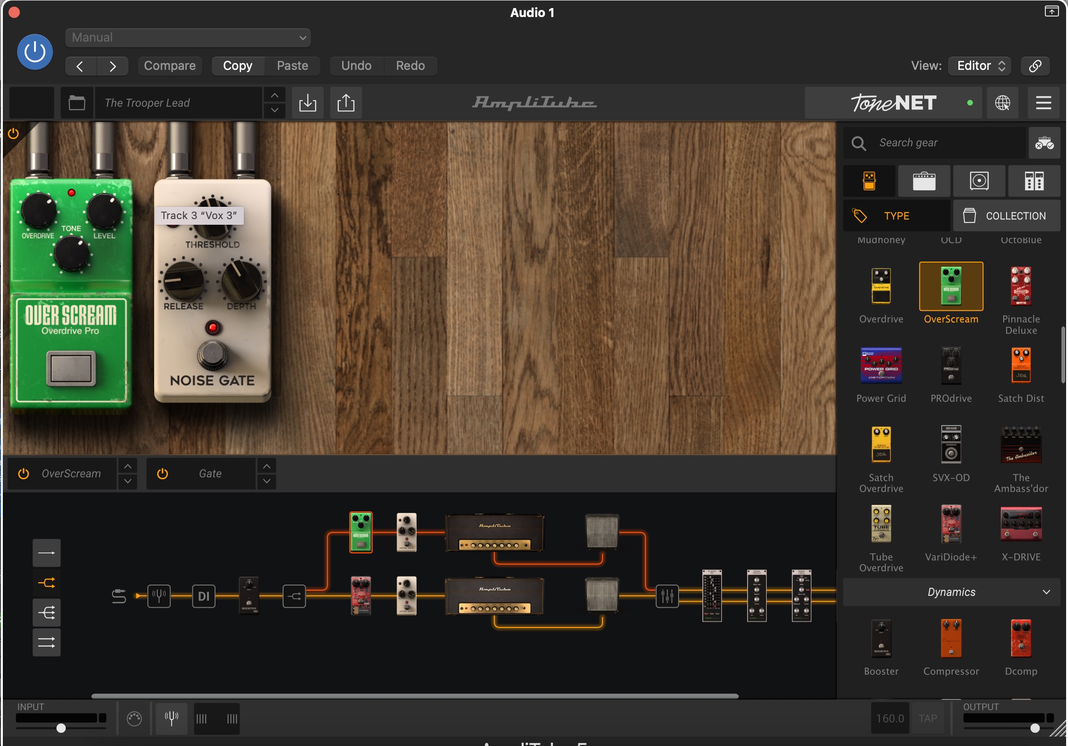1068x746 pixels.
Task: Select the Pinnacle Deluxe pedal
Action: click(1021, 286)
